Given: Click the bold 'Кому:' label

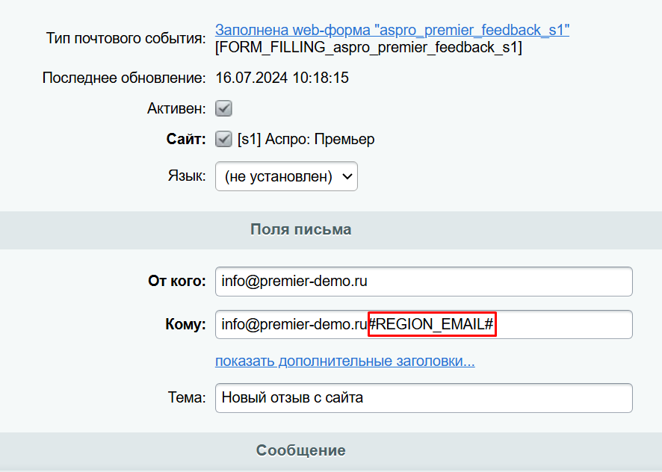Looking at the screenshot, I should pyautogui.click(x=186, y=324).
